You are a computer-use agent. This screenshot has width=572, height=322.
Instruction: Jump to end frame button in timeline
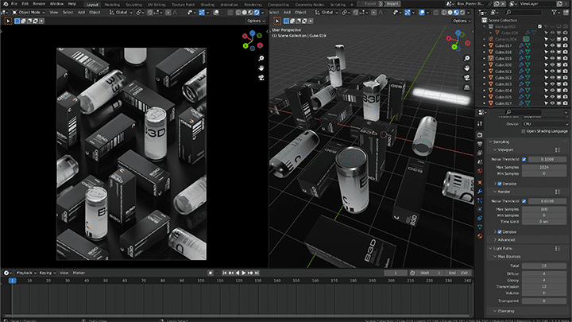[x=257, y=273]
